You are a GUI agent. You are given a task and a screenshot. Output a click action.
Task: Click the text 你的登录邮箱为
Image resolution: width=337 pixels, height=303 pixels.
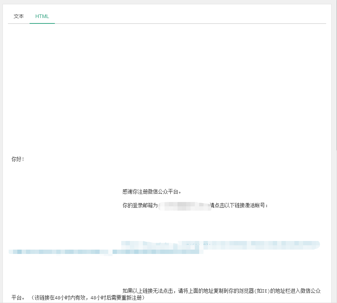[x=140, y=206]
